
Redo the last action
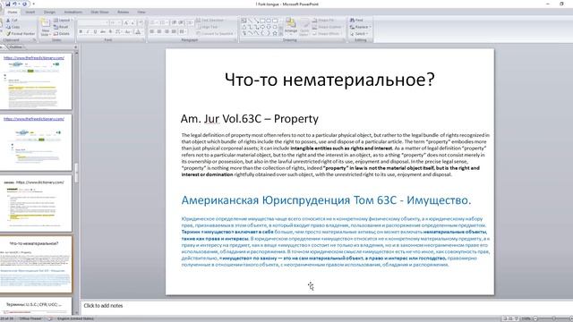[25, 4]
